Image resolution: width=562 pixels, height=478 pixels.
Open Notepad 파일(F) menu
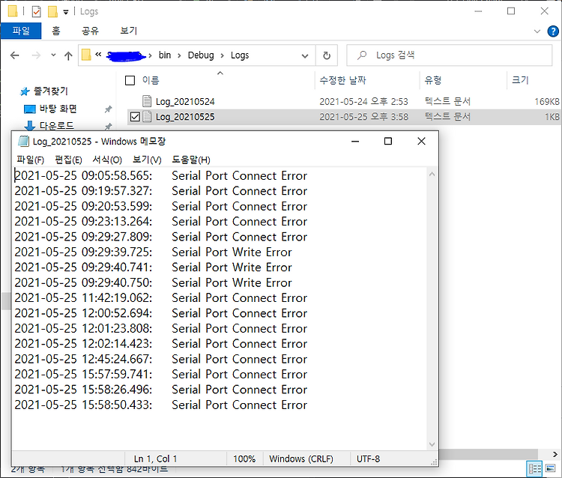[31, 160]
